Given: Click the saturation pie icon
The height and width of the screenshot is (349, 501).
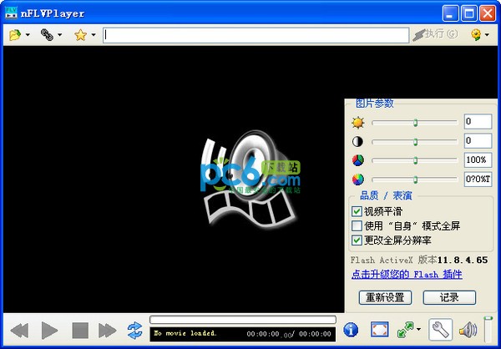Looking at the screenshot, I should (x=358, y=160).
